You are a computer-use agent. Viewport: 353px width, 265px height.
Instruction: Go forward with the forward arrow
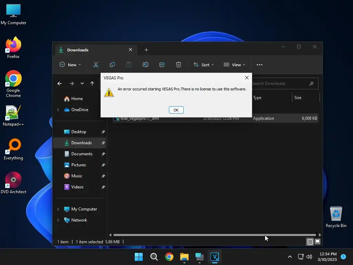point(72,84)
